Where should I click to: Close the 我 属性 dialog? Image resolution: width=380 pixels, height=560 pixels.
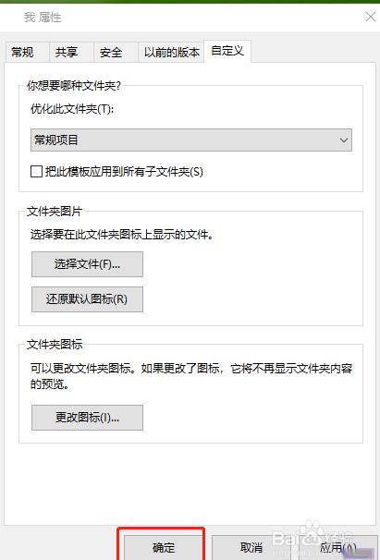tap(371, 17)
